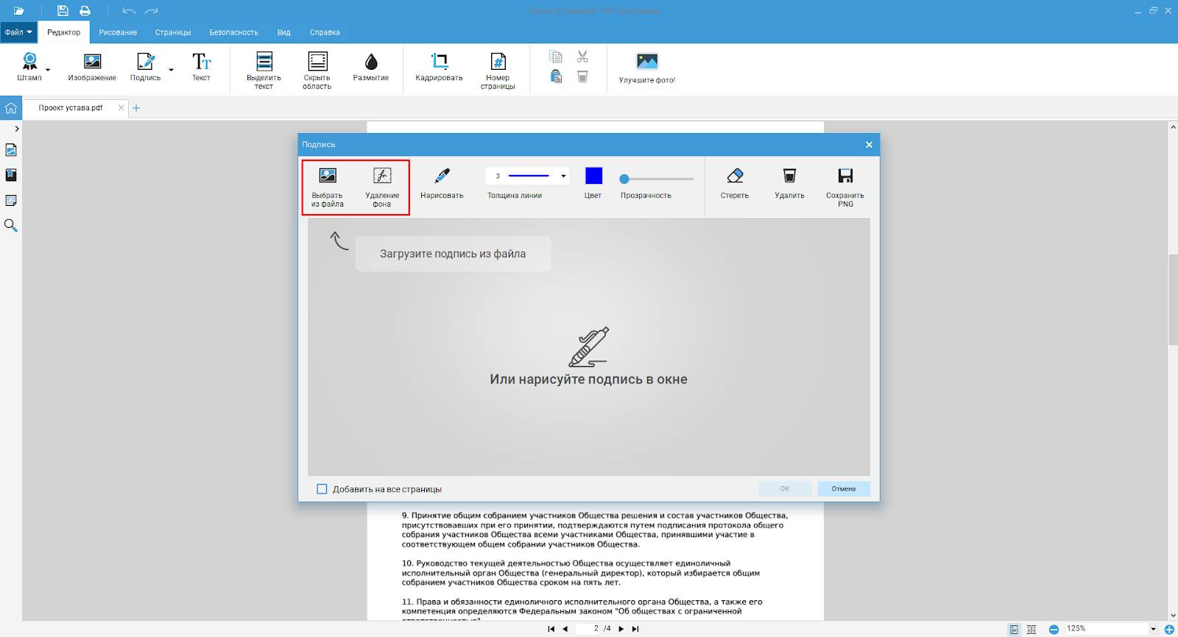Go to last page button
Viewport: 1178px width, 637px height.
pyautogui.click(x=635, y=629)
